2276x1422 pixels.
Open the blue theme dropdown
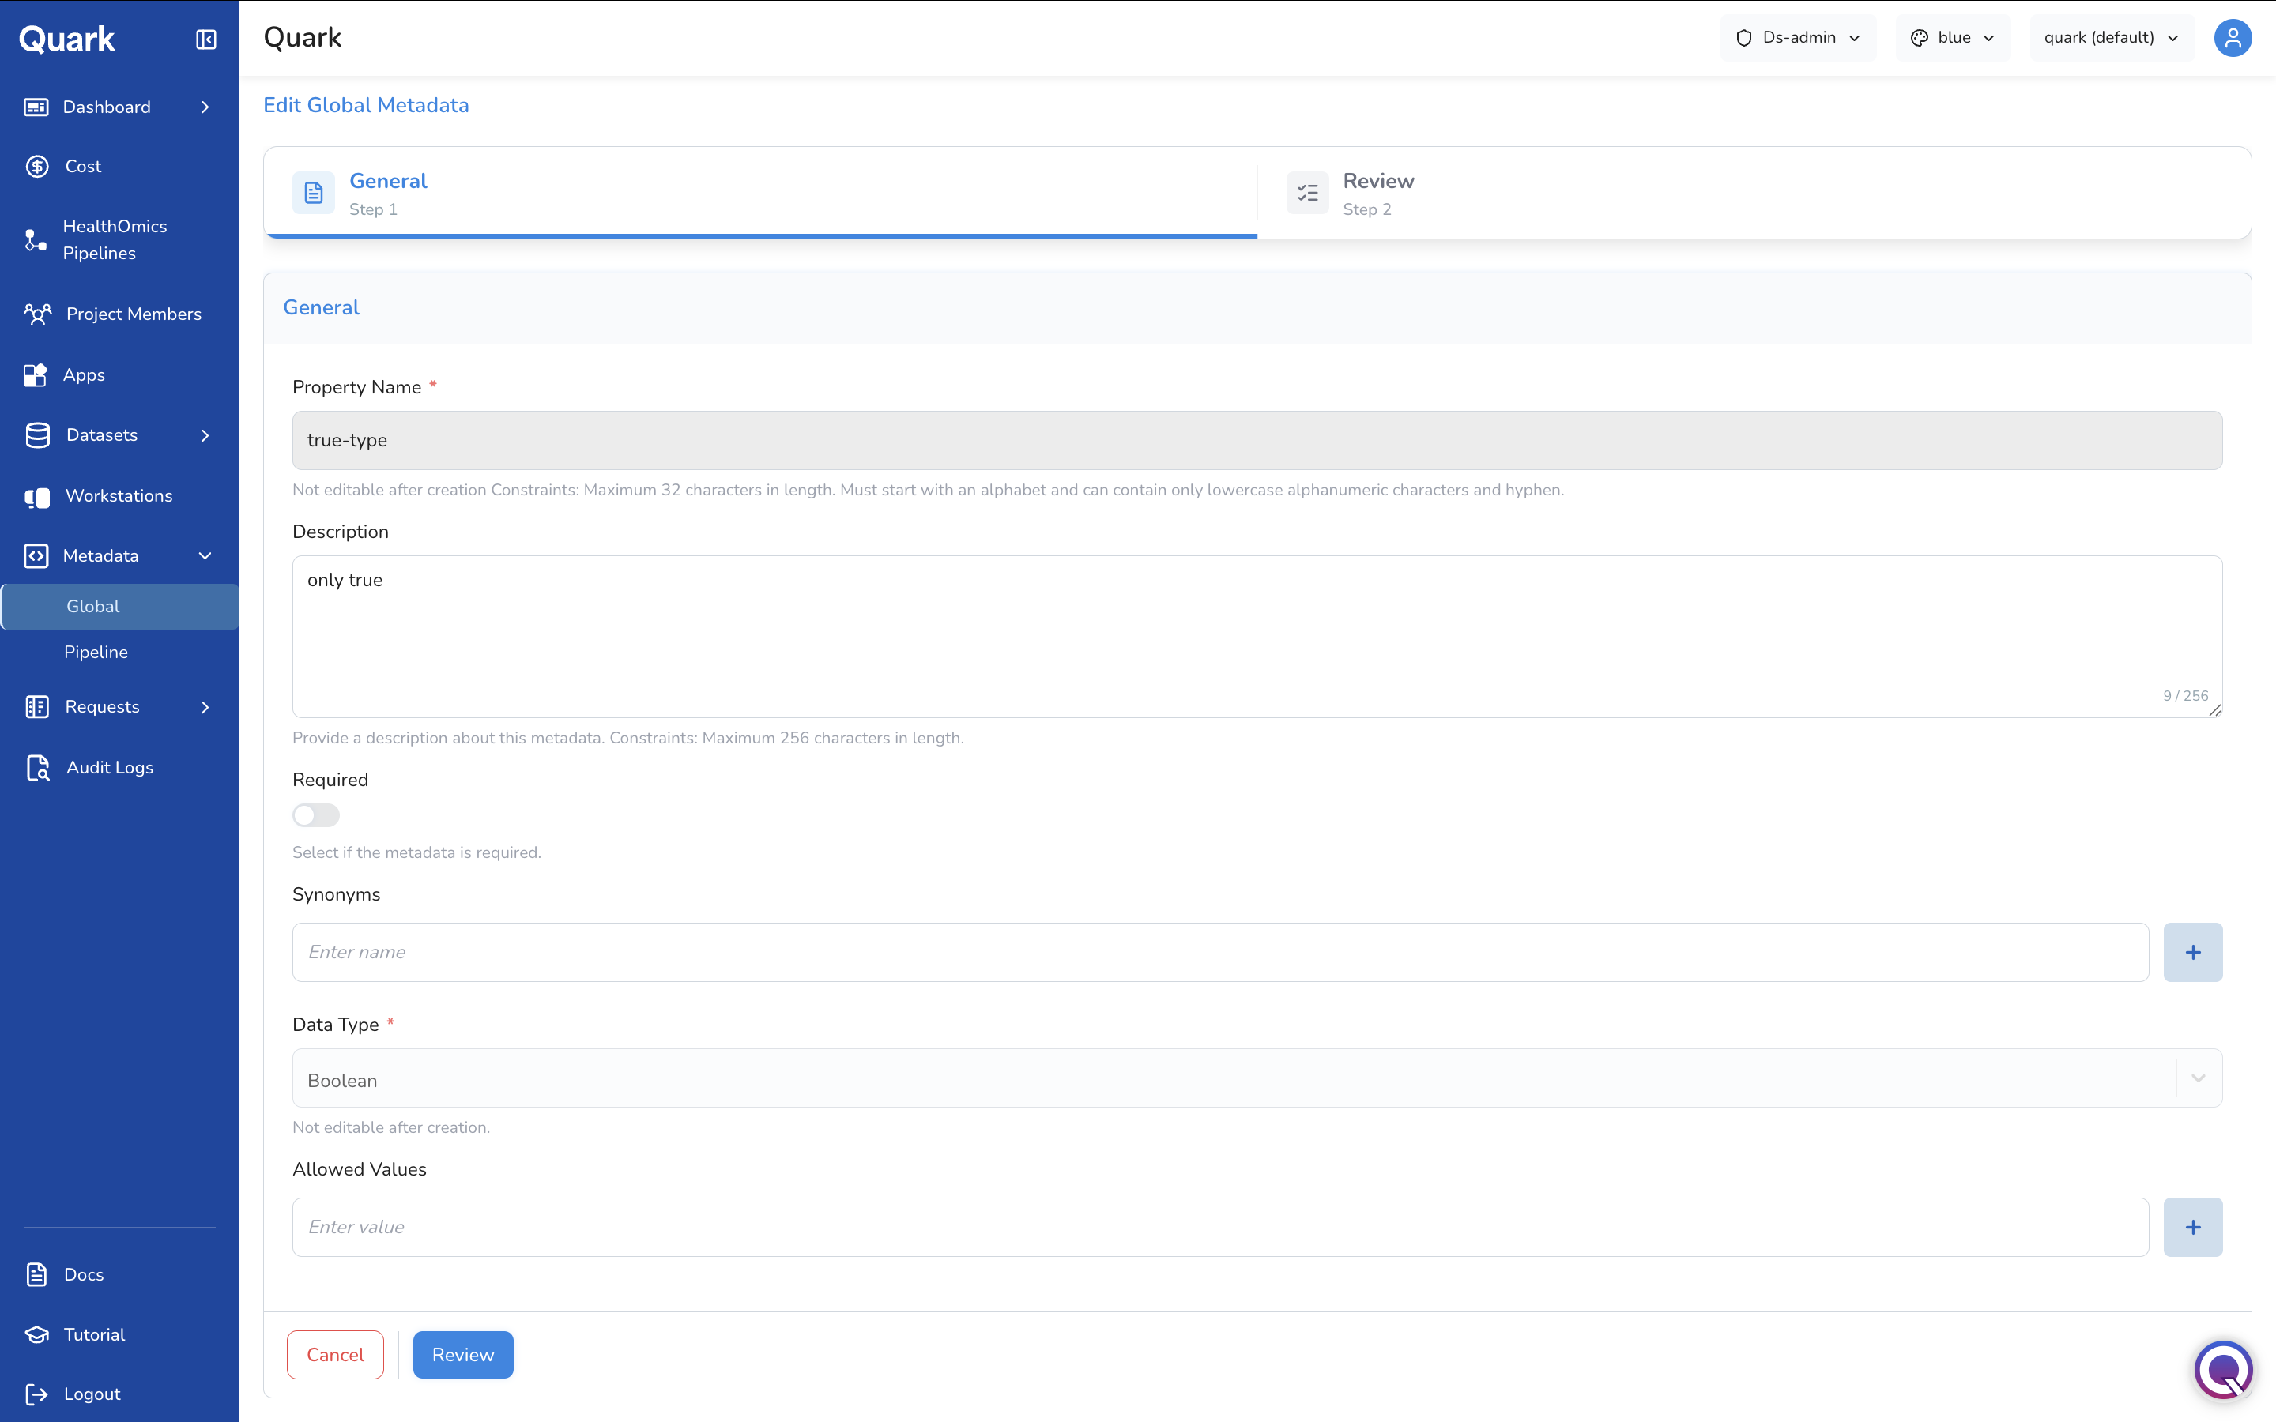(x=1953, y=39)
